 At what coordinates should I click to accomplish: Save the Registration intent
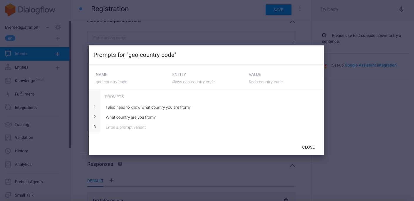click(x=278, y=10)
